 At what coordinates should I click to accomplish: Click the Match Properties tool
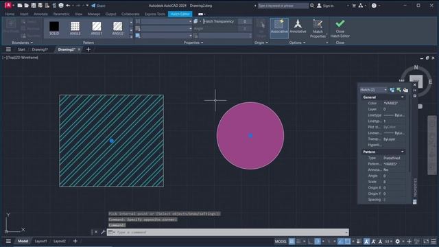coord(318,28)
